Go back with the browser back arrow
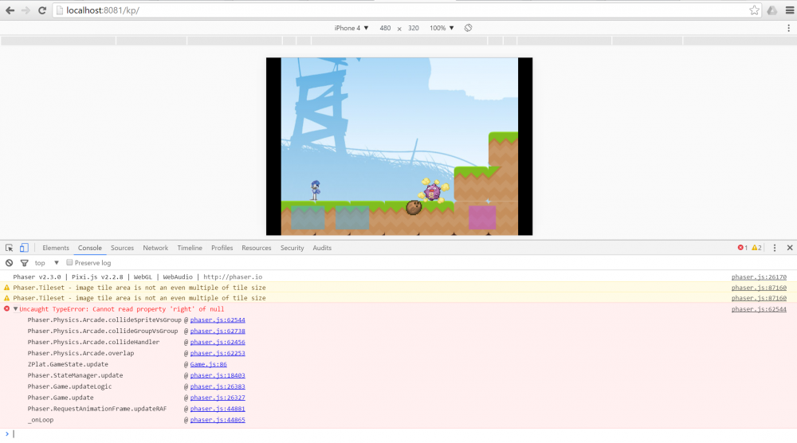 tap(10, 10)
